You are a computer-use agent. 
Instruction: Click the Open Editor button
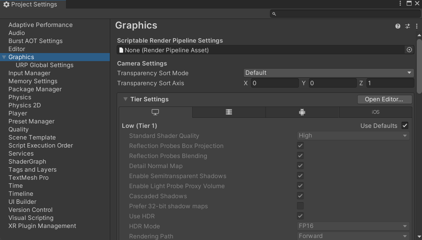tap(384, 99)
